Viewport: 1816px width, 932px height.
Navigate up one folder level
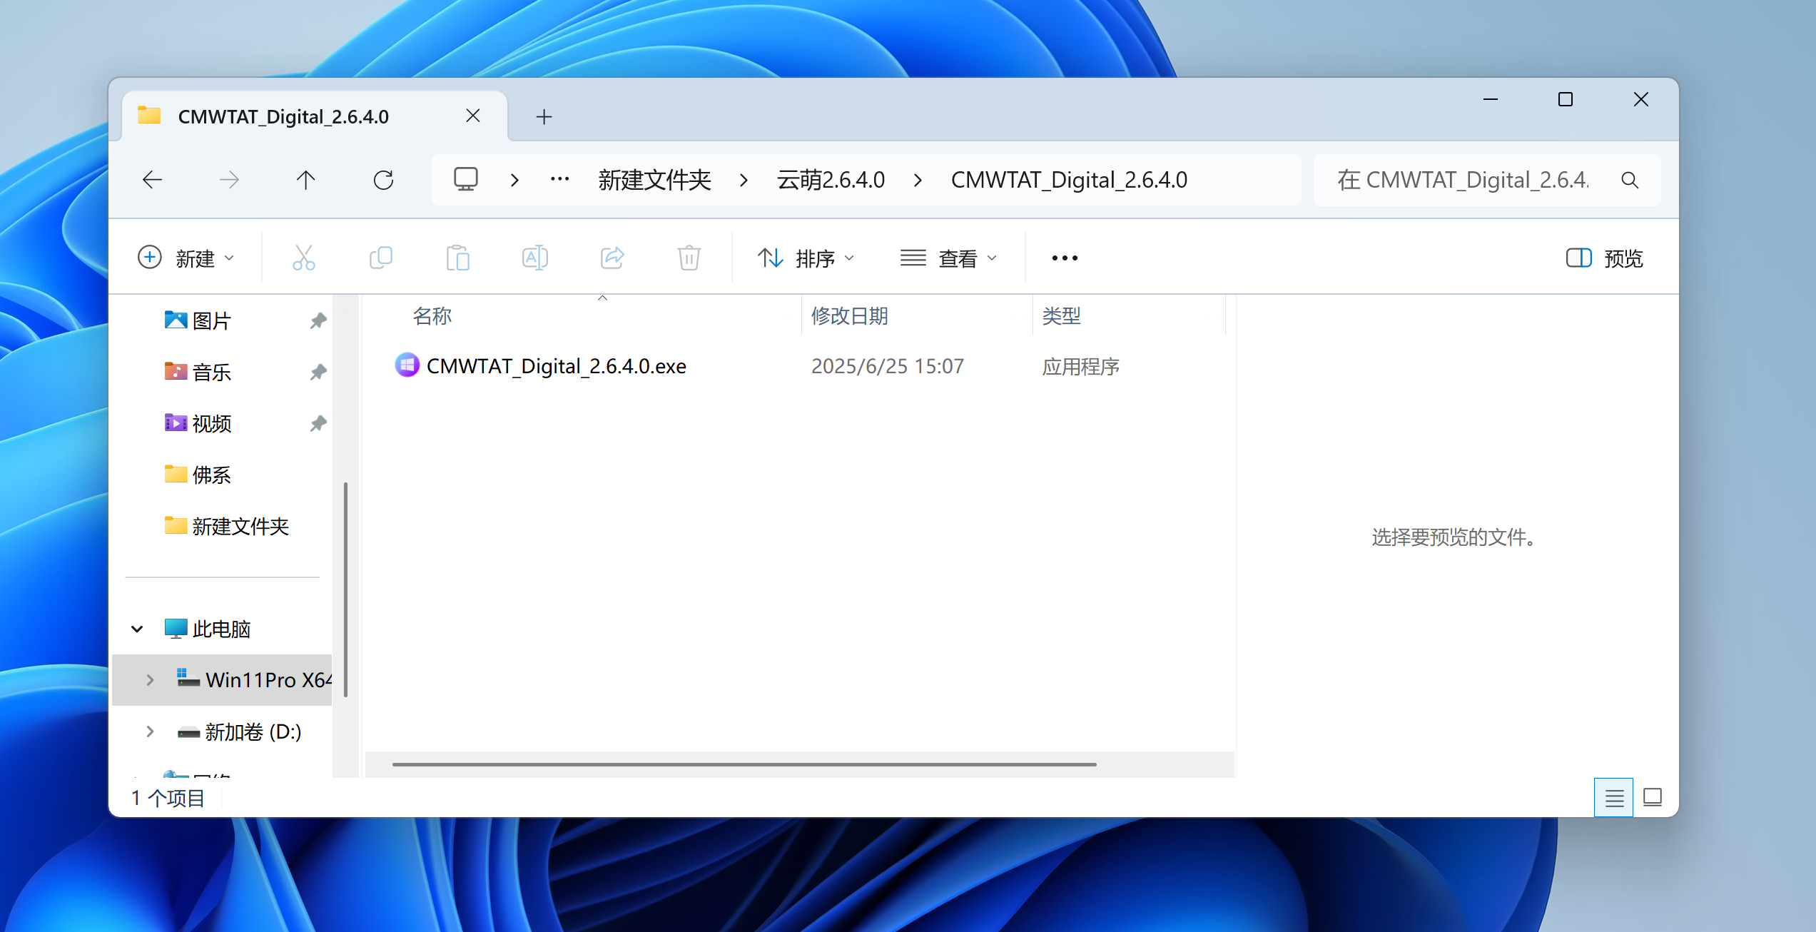[x=305, y=180]
